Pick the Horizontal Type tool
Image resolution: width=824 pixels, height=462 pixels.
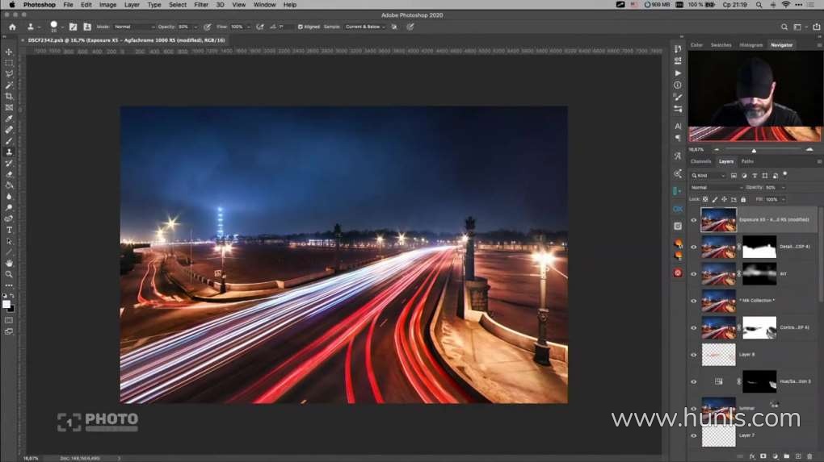tap(9, 230)
